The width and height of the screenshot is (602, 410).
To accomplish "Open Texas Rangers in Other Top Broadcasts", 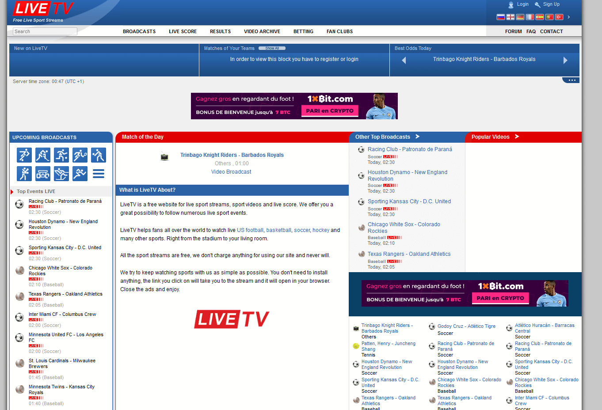I will point(409,254).
